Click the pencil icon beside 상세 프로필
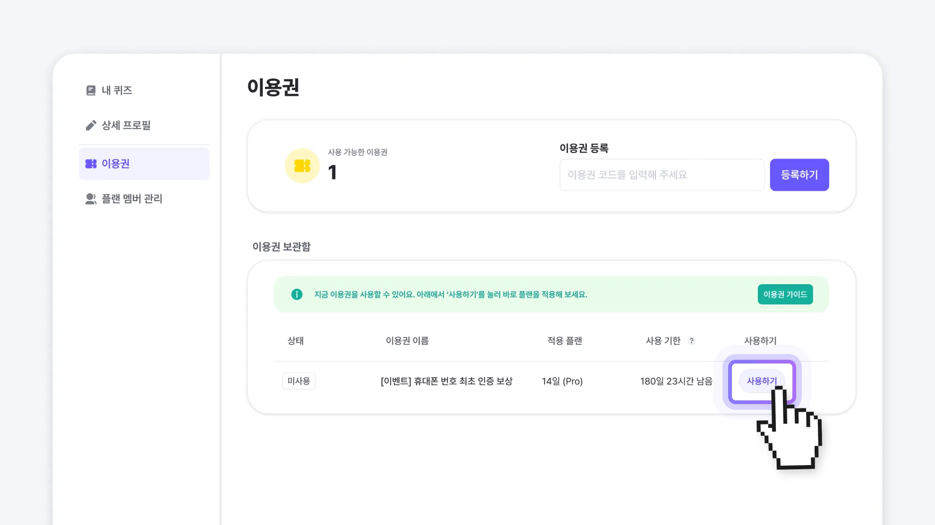935x525 pixels. pos(91,125)
